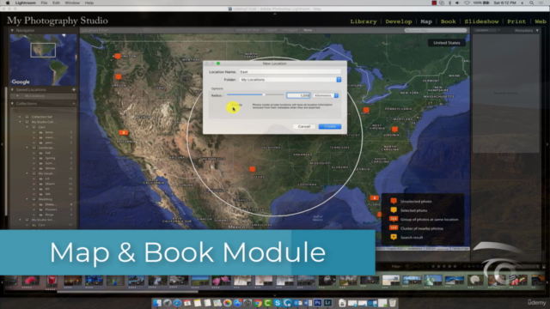
Task: Select the Statue of Liberty filmstrip thumbnail
Action: click(433, 281)
